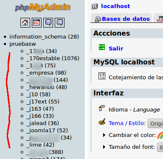
Task: Expand the Cambiar el color option
Action: click(x=104, y=135)
